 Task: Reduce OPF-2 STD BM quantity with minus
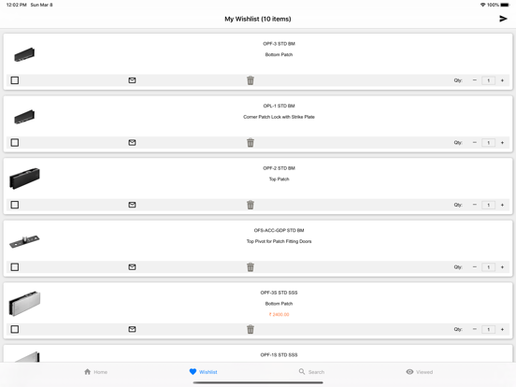click(x=475, y=205)
